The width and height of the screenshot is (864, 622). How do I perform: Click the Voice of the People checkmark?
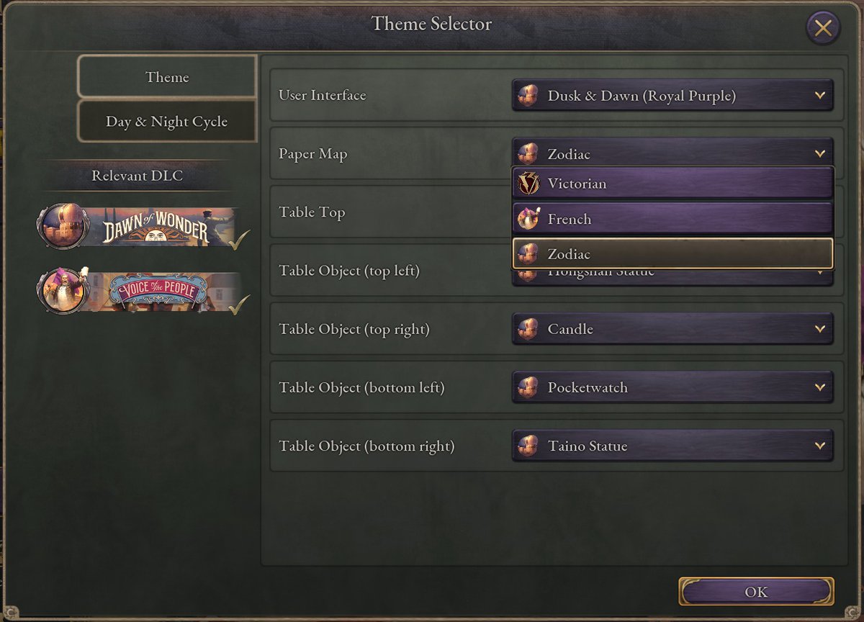[x=239, y=305]
